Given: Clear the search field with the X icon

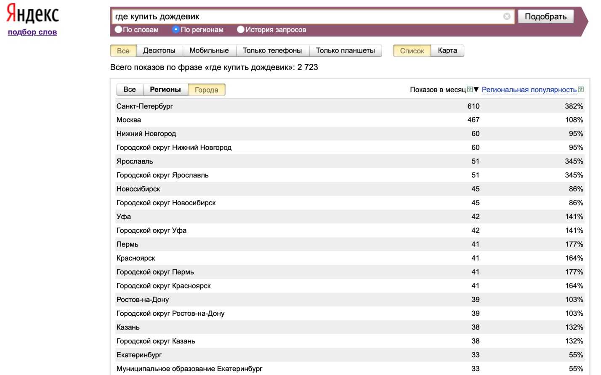Looking at the screenshot, I should (507, 16).
